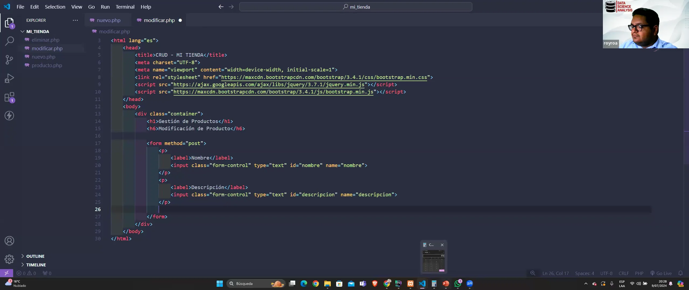The image size is (689, 290).
Task: Collapse the MI_TIENDA folder in Explorer
Action: (x=23, y=31)
